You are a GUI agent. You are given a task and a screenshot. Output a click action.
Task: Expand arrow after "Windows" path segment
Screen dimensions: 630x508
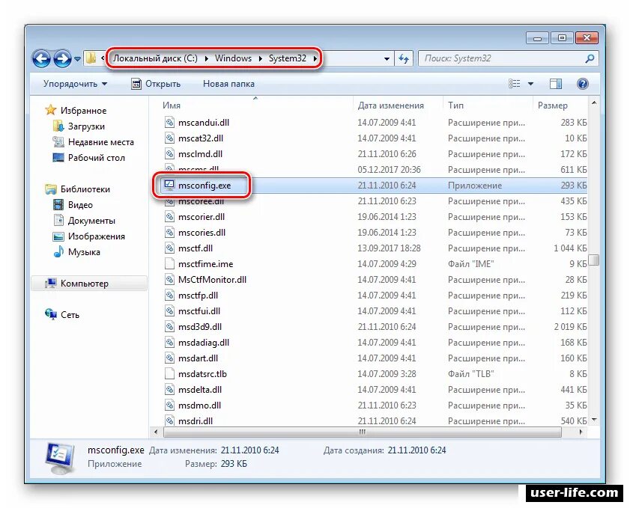(x=261, y=58)
